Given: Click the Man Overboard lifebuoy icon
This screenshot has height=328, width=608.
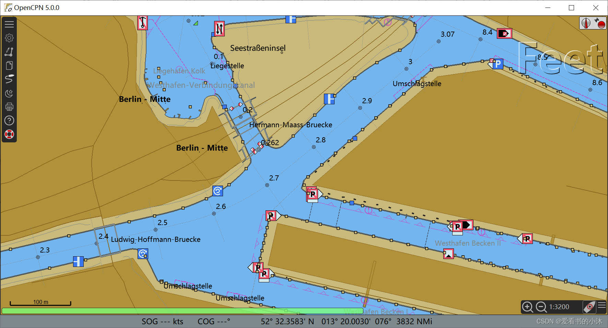Looking at the screenshot, I should [x=9, y=134].
